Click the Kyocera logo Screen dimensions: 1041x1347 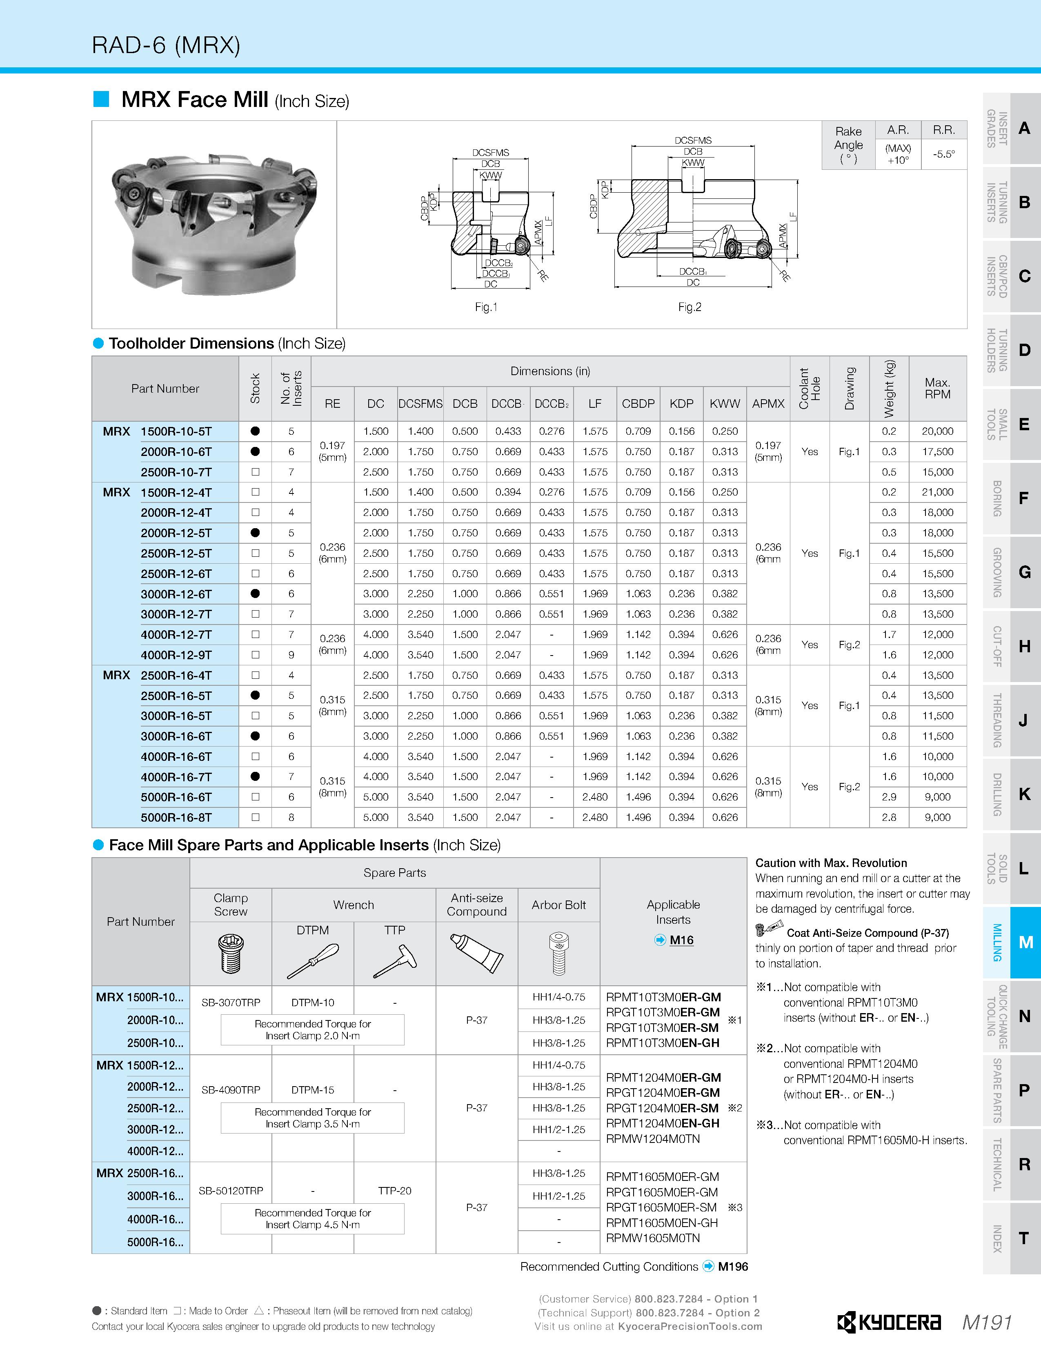tap(889, 1323)
